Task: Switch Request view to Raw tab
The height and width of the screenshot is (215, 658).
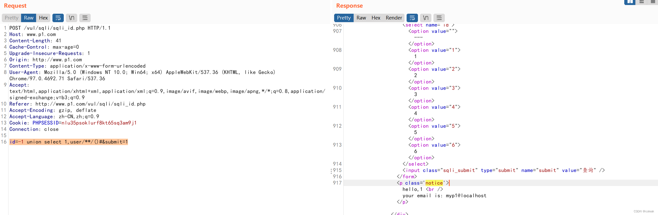Action: point(29,18)
